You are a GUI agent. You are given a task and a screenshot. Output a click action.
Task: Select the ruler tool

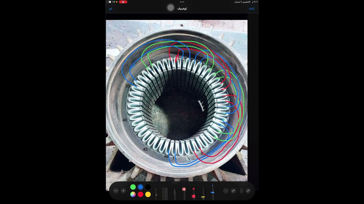click(x=165, y=194)
